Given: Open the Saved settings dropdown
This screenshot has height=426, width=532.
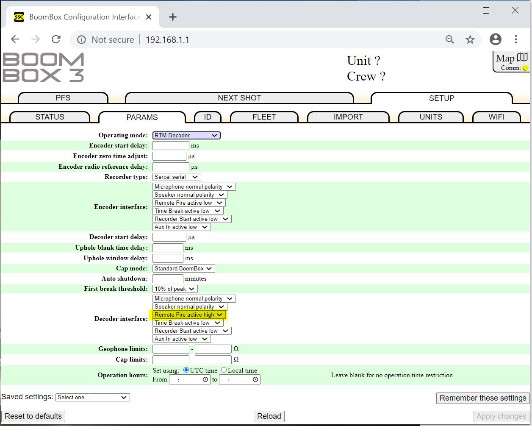Looking at the screenshot, I should [x=92, y=397].
